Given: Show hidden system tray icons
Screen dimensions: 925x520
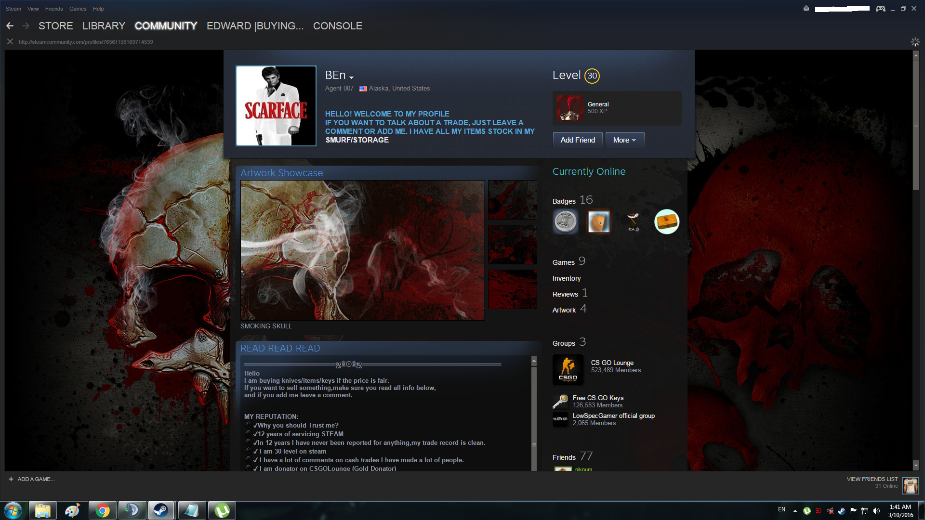Looking at the screenshot, I should pyautogui.click(x=795, y=511).
